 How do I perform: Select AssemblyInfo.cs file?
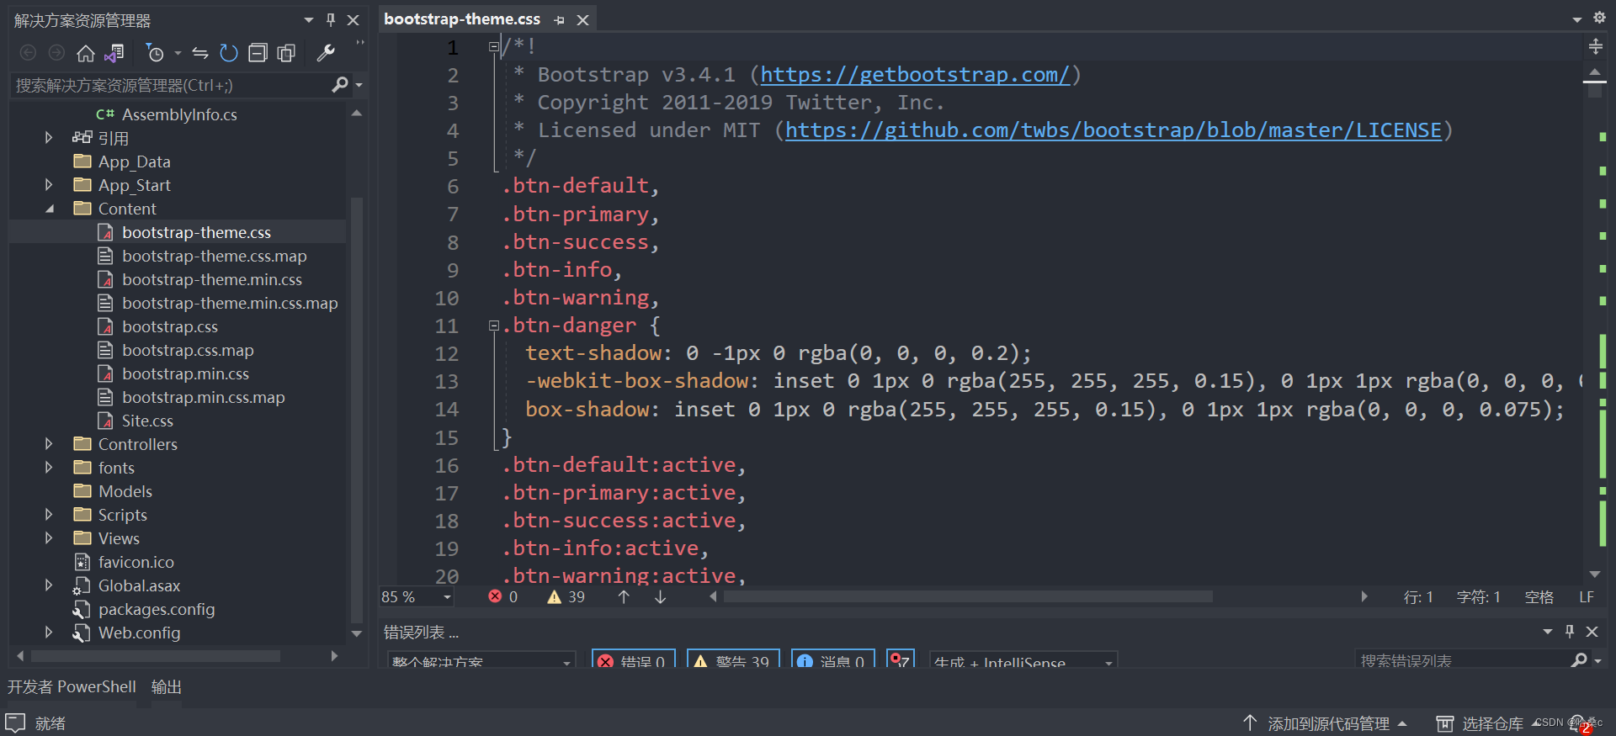(x=179, y=114)
